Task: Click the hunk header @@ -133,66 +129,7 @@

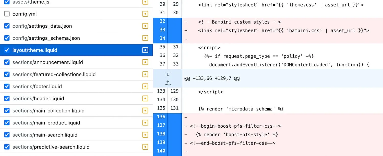Action: point(212,78)
